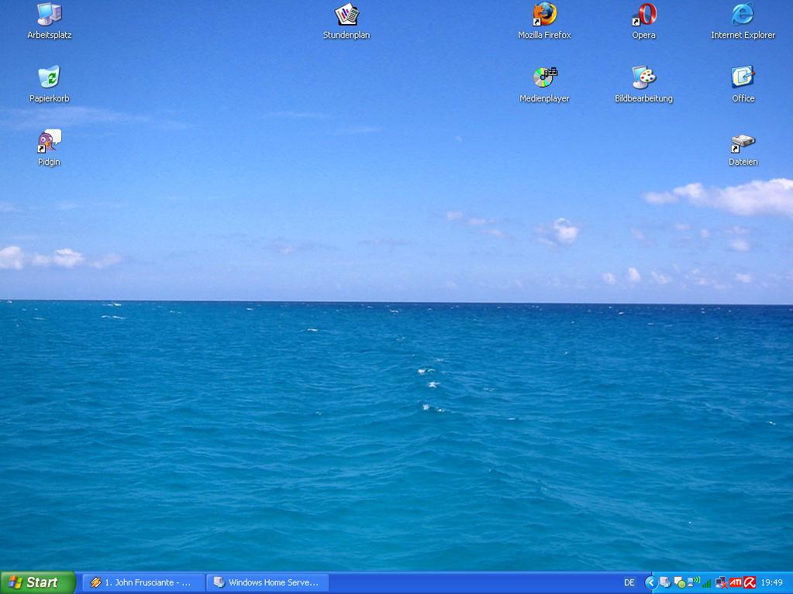Click the ATI tray icon
The image size is (793, 594).
[736, 582]
